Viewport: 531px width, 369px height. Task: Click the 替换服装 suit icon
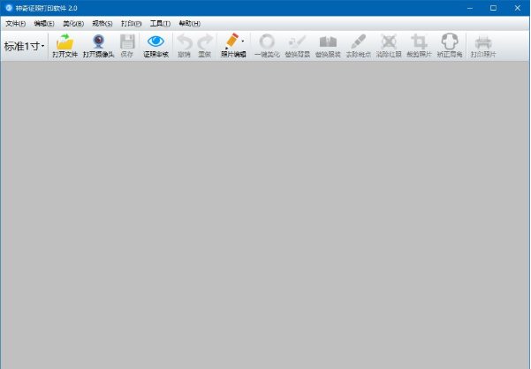click(x=328, y=42)
